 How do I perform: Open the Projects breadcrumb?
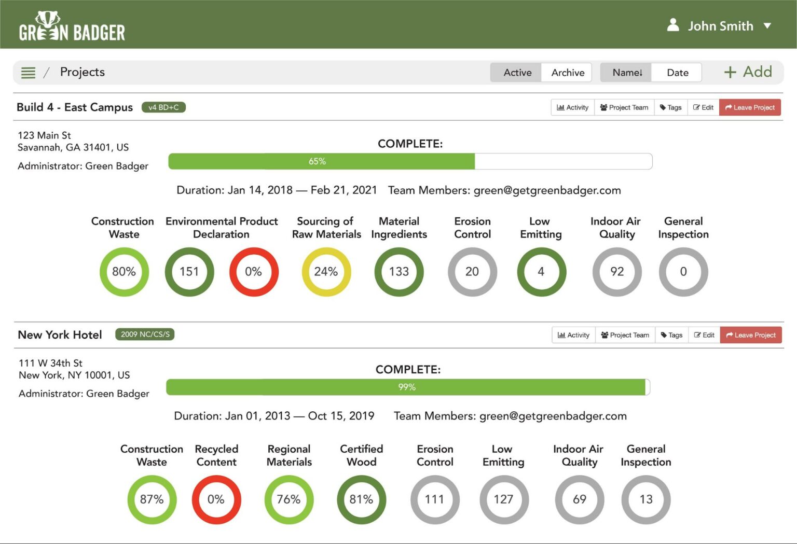click(x=82, y=72)
